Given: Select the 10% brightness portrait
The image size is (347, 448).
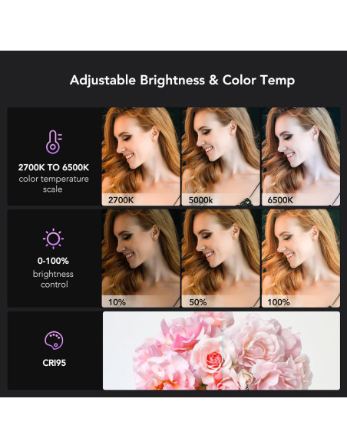Looking at the screenshot, I should [141, 259].
